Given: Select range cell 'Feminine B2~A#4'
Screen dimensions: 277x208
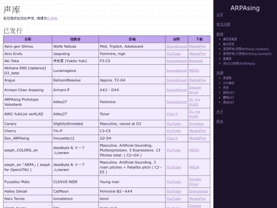Looking at the screenshot, I should 132,192.
